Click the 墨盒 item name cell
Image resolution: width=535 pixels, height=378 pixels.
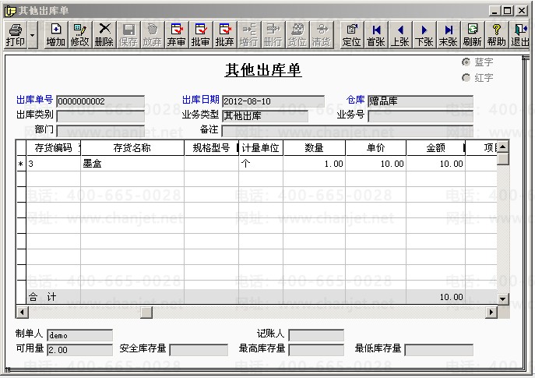tap(132, 164)
